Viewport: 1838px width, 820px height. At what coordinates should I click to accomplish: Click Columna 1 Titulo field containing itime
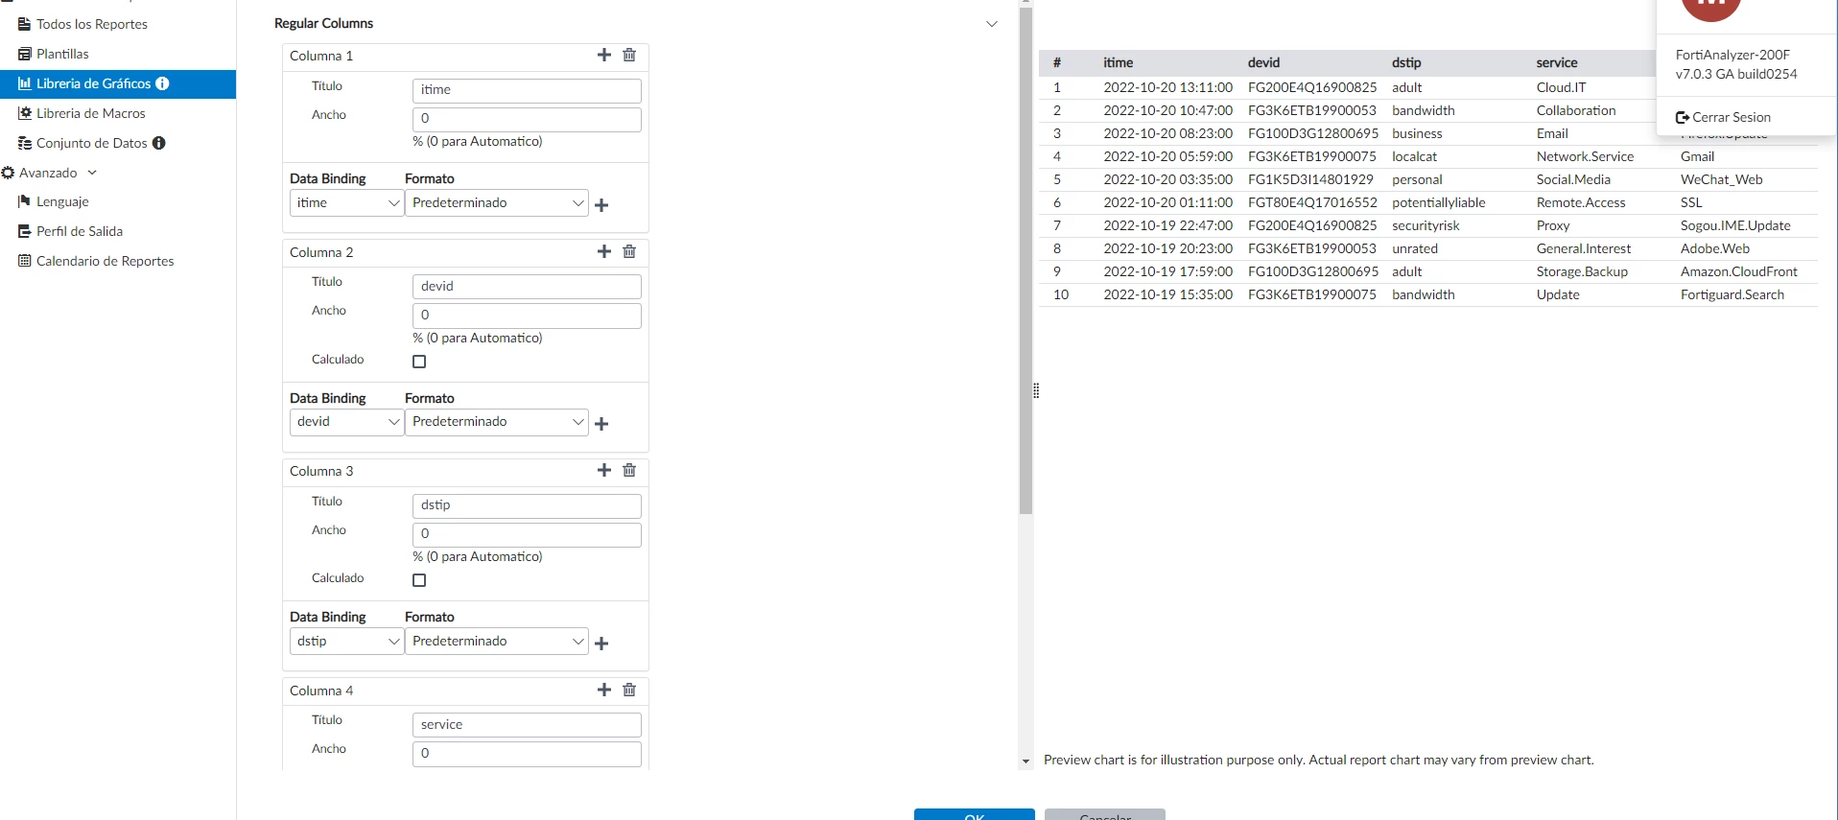[527, 90]
